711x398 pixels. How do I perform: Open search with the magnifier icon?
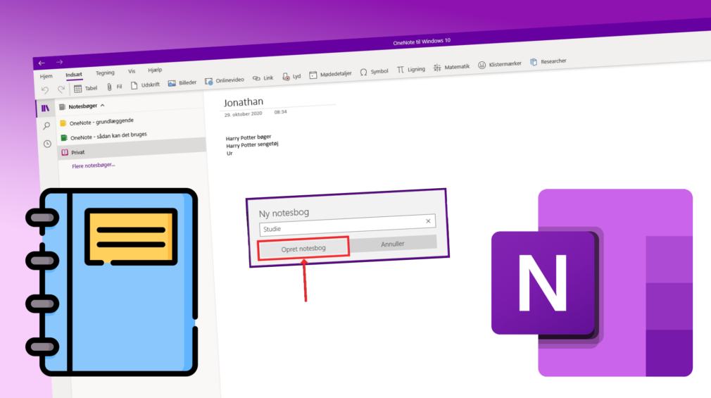point(46,125)
